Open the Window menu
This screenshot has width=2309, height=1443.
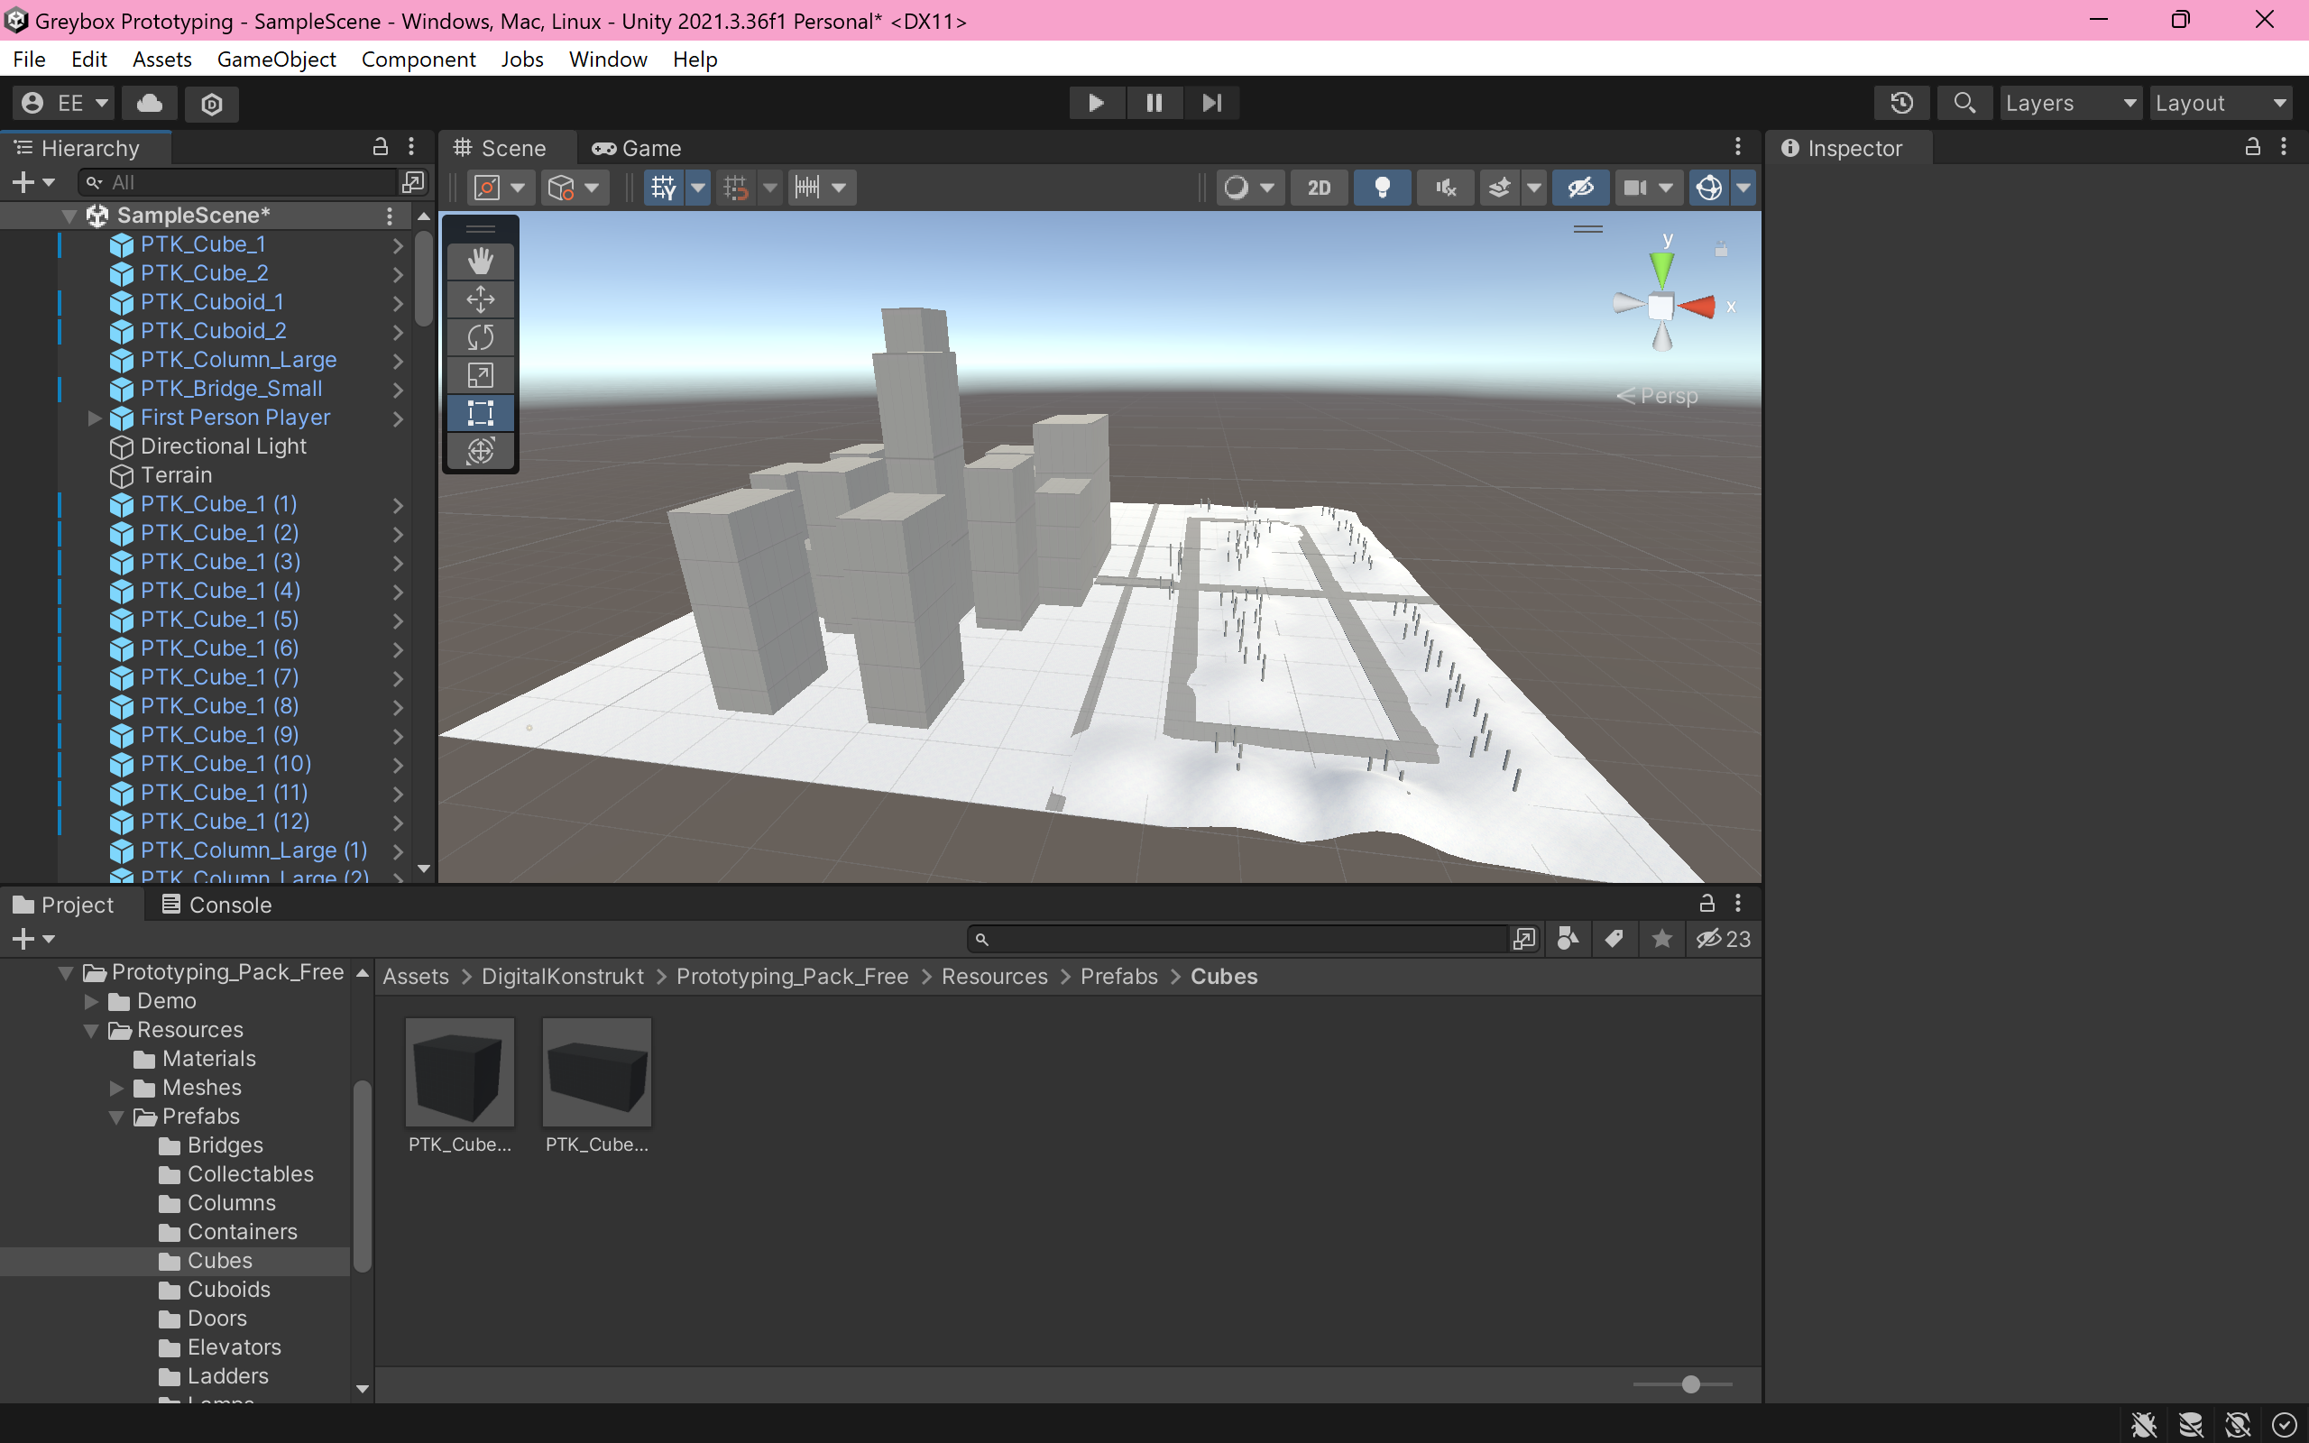click(608, 60)
